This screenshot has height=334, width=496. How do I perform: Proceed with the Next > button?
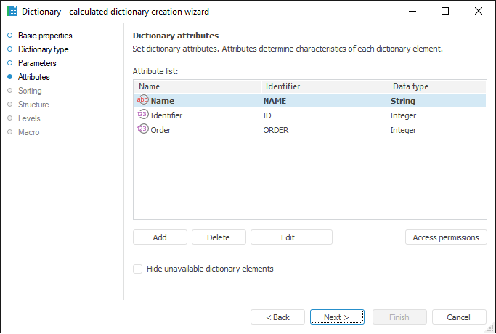pos(337,317)
